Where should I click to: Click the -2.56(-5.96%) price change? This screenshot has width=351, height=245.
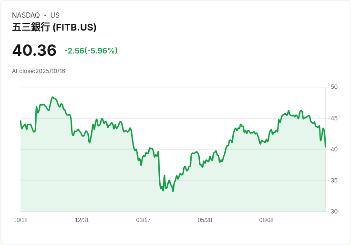tap(91, 51)
